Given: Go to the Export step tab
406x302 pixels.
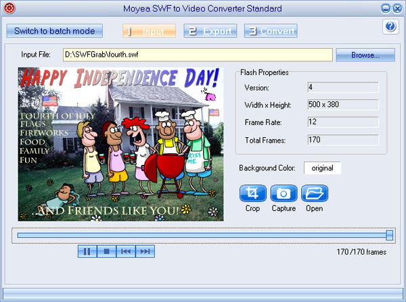Looking at the screenshot, I should (x=210, y=31).
